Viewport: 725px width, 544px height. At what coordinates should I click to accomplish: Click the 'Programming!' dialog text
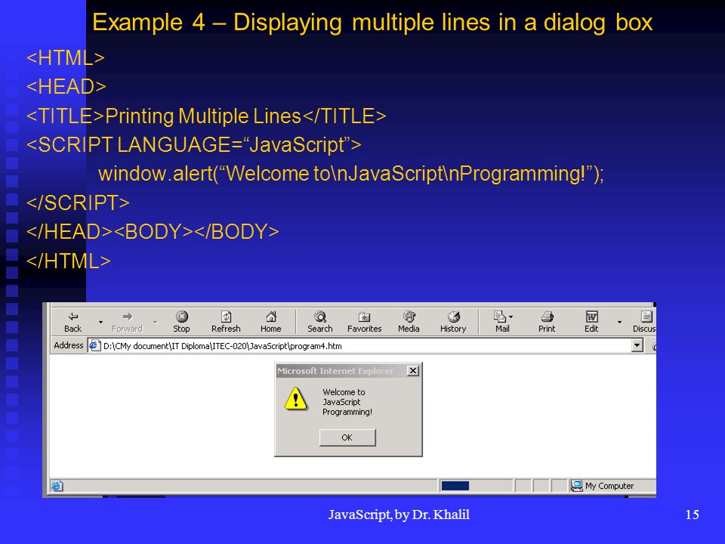347,413
